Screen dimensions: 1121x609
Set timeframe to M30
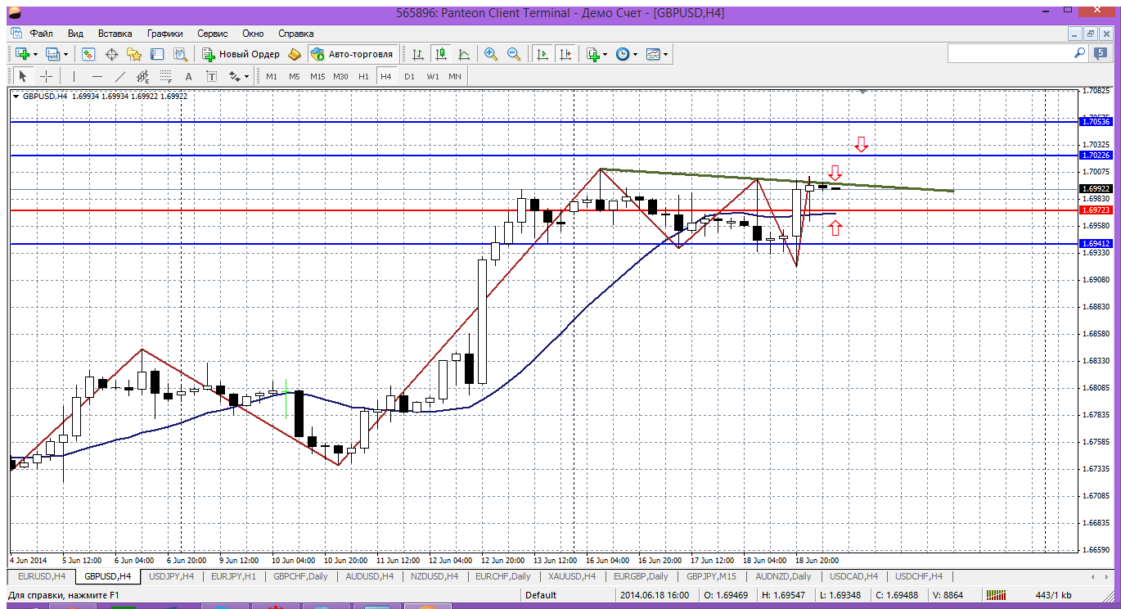(340, 76)
